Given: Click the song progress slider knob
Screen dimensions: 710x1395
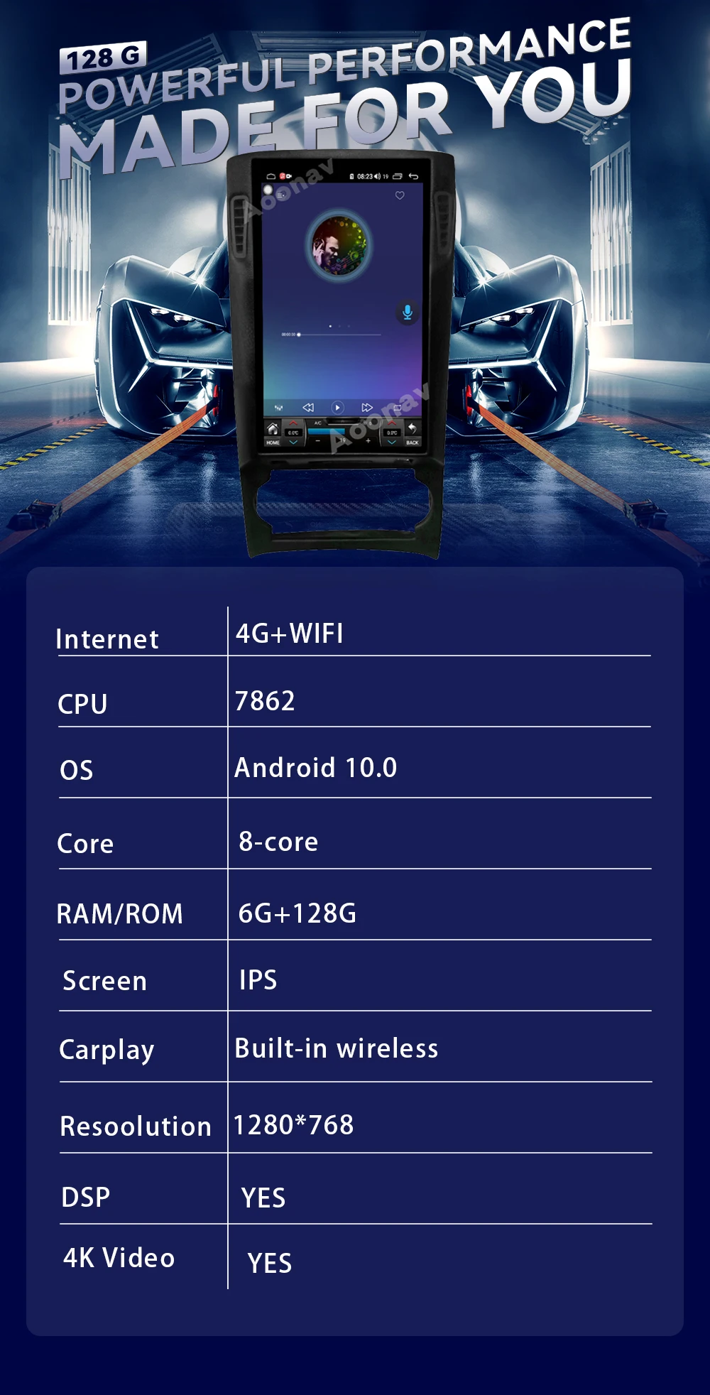Looking at the screenshot, I should coord(299,334).
